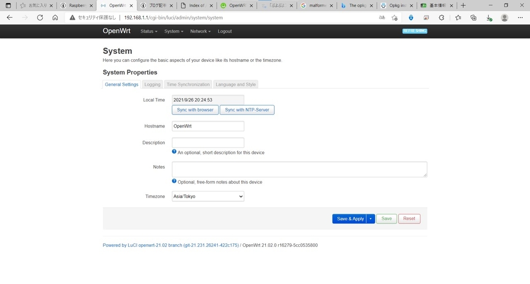Image resolution: width=530 pixels, height=284 pixels.
Task: Open a new browser tab
Action: (463, 6)
